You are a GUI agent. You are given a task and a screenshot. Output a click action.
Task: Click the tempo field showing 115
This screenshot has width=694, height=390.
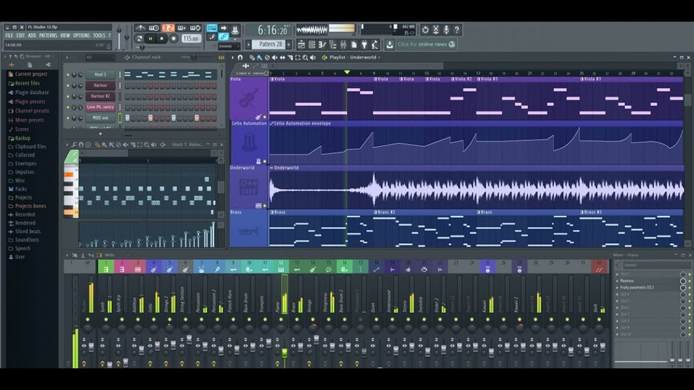[x=190, y=38]
